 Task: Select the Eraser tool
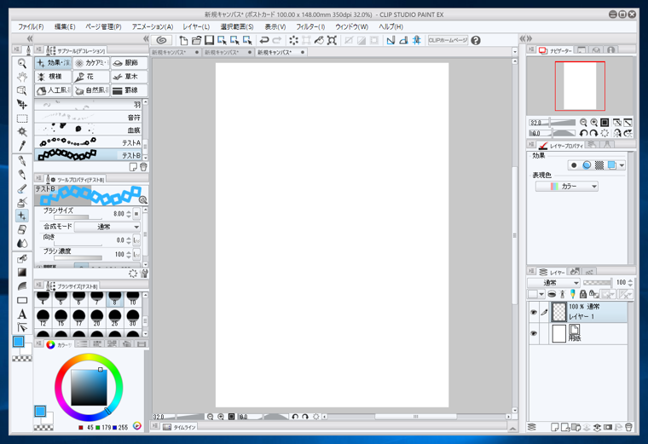pyautogui.click(x=22, y=229)
